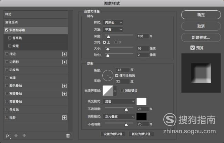This screenshot has height=143, width=224.
Task: Add another Stroke (描边) effect via plus icon
Action: 64,54
